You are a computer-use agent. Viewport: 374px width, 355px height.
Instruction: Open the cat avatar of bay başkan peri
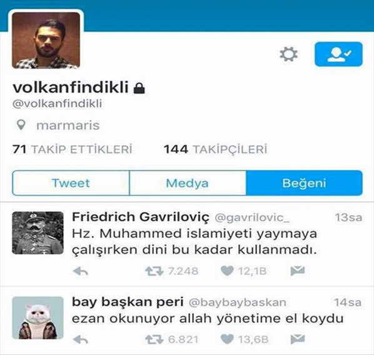click(x=38, y=317)
